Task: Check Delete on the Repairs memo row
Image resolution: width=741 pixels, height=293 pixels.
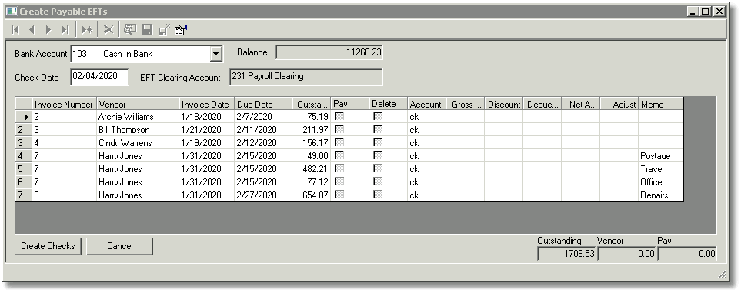Action: [378, 195]
